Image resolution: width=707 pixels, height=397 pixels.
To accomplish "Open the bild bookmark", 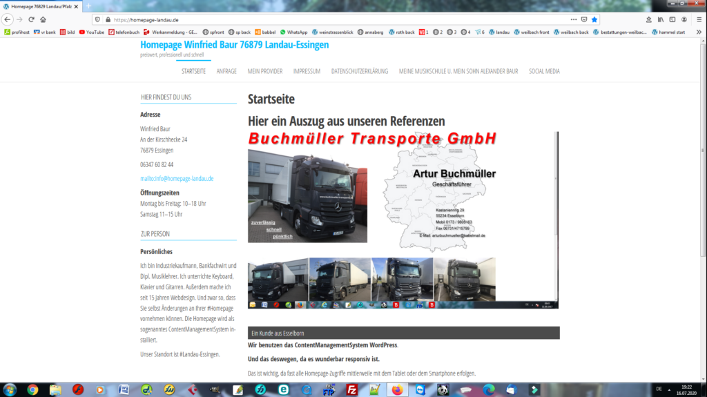I will click(x=67, y=32).
